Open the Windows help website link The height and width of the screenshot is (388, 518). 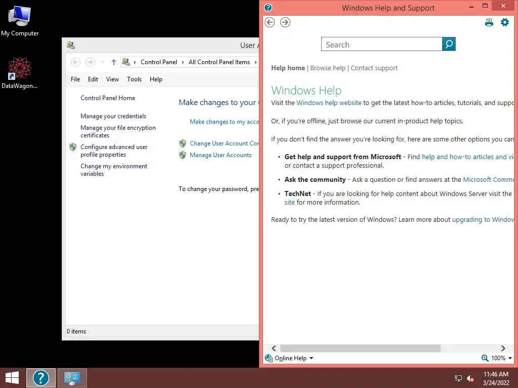(x=329, y=103)
